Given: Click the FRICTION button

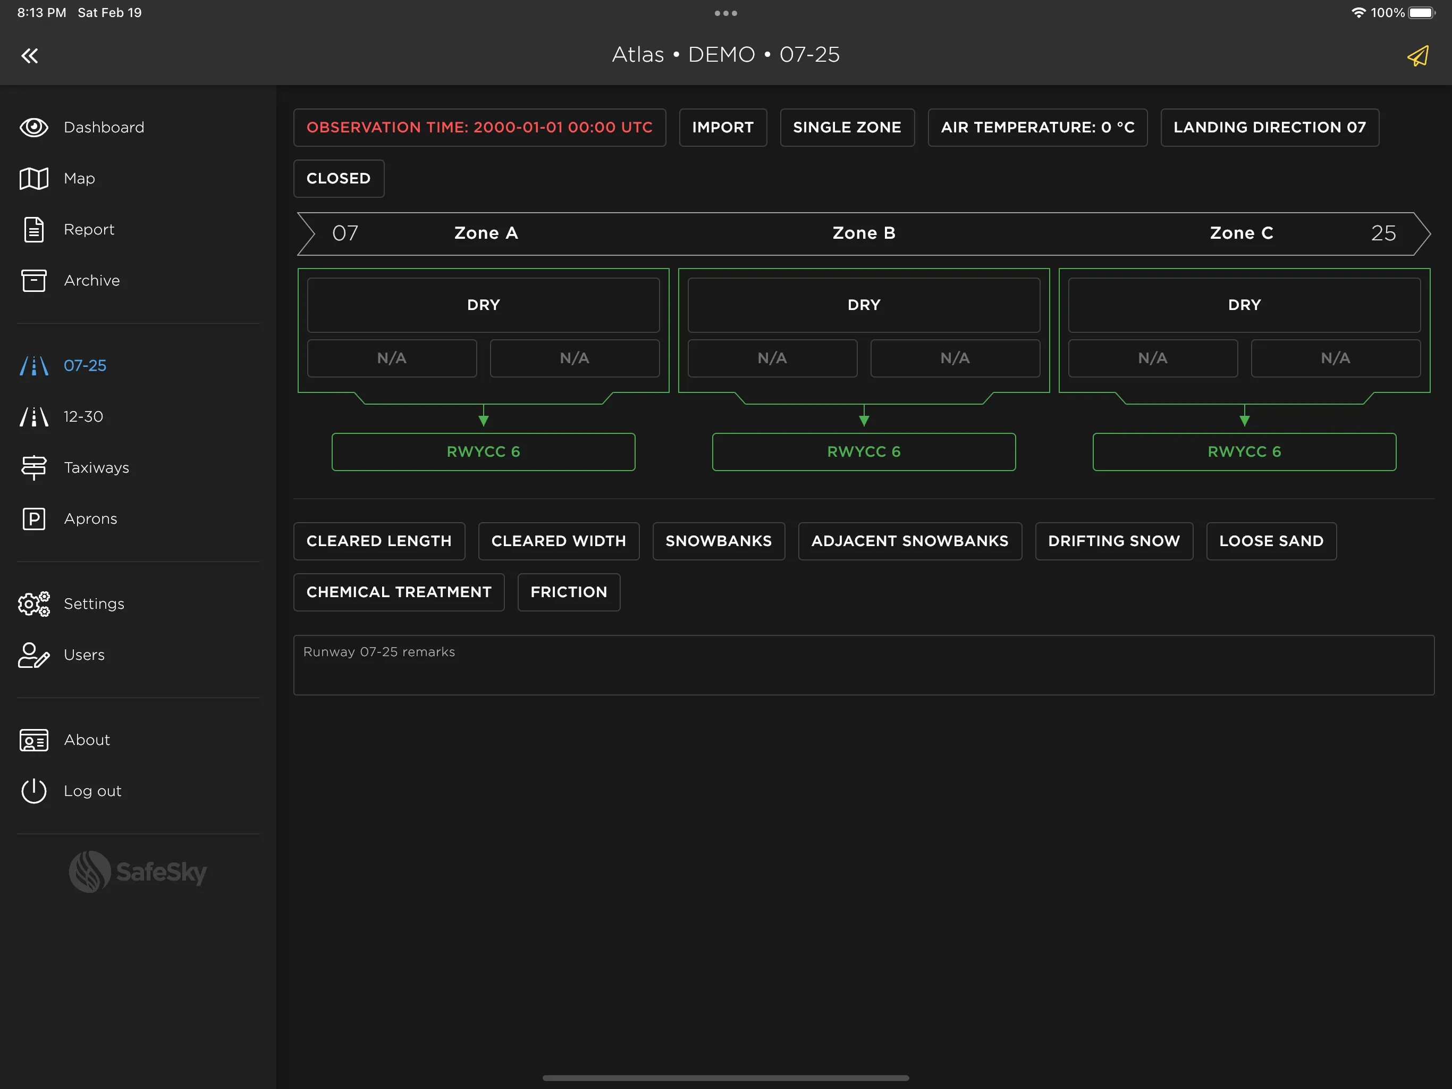Looking at the screenshot, I should point(568,591).
